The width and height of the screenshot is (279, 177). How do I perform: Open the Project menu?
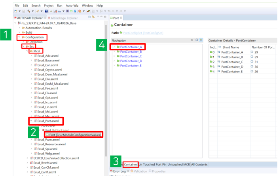pos(49,6)
